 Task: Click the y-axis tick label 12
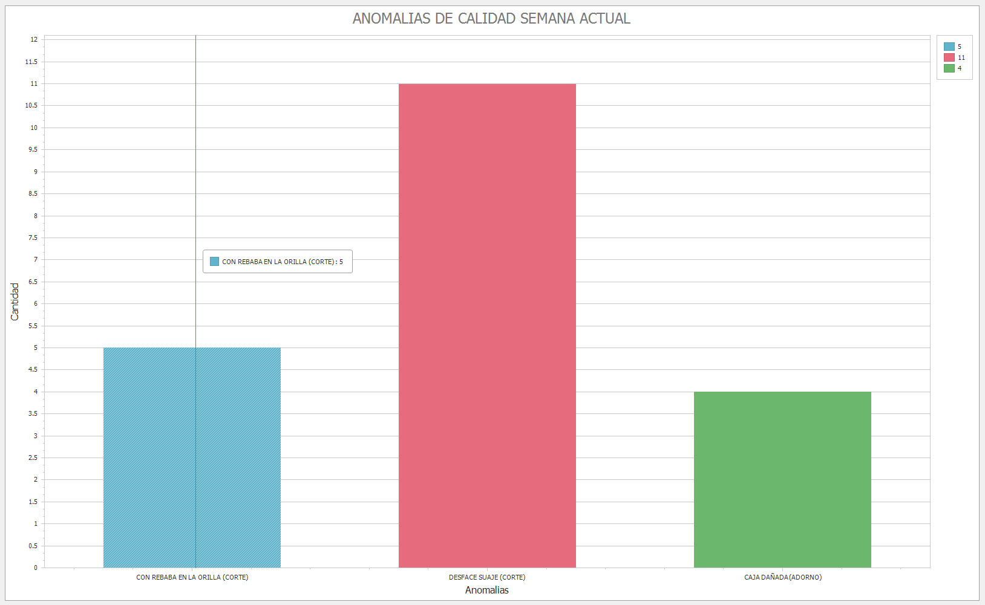point(34,39)
